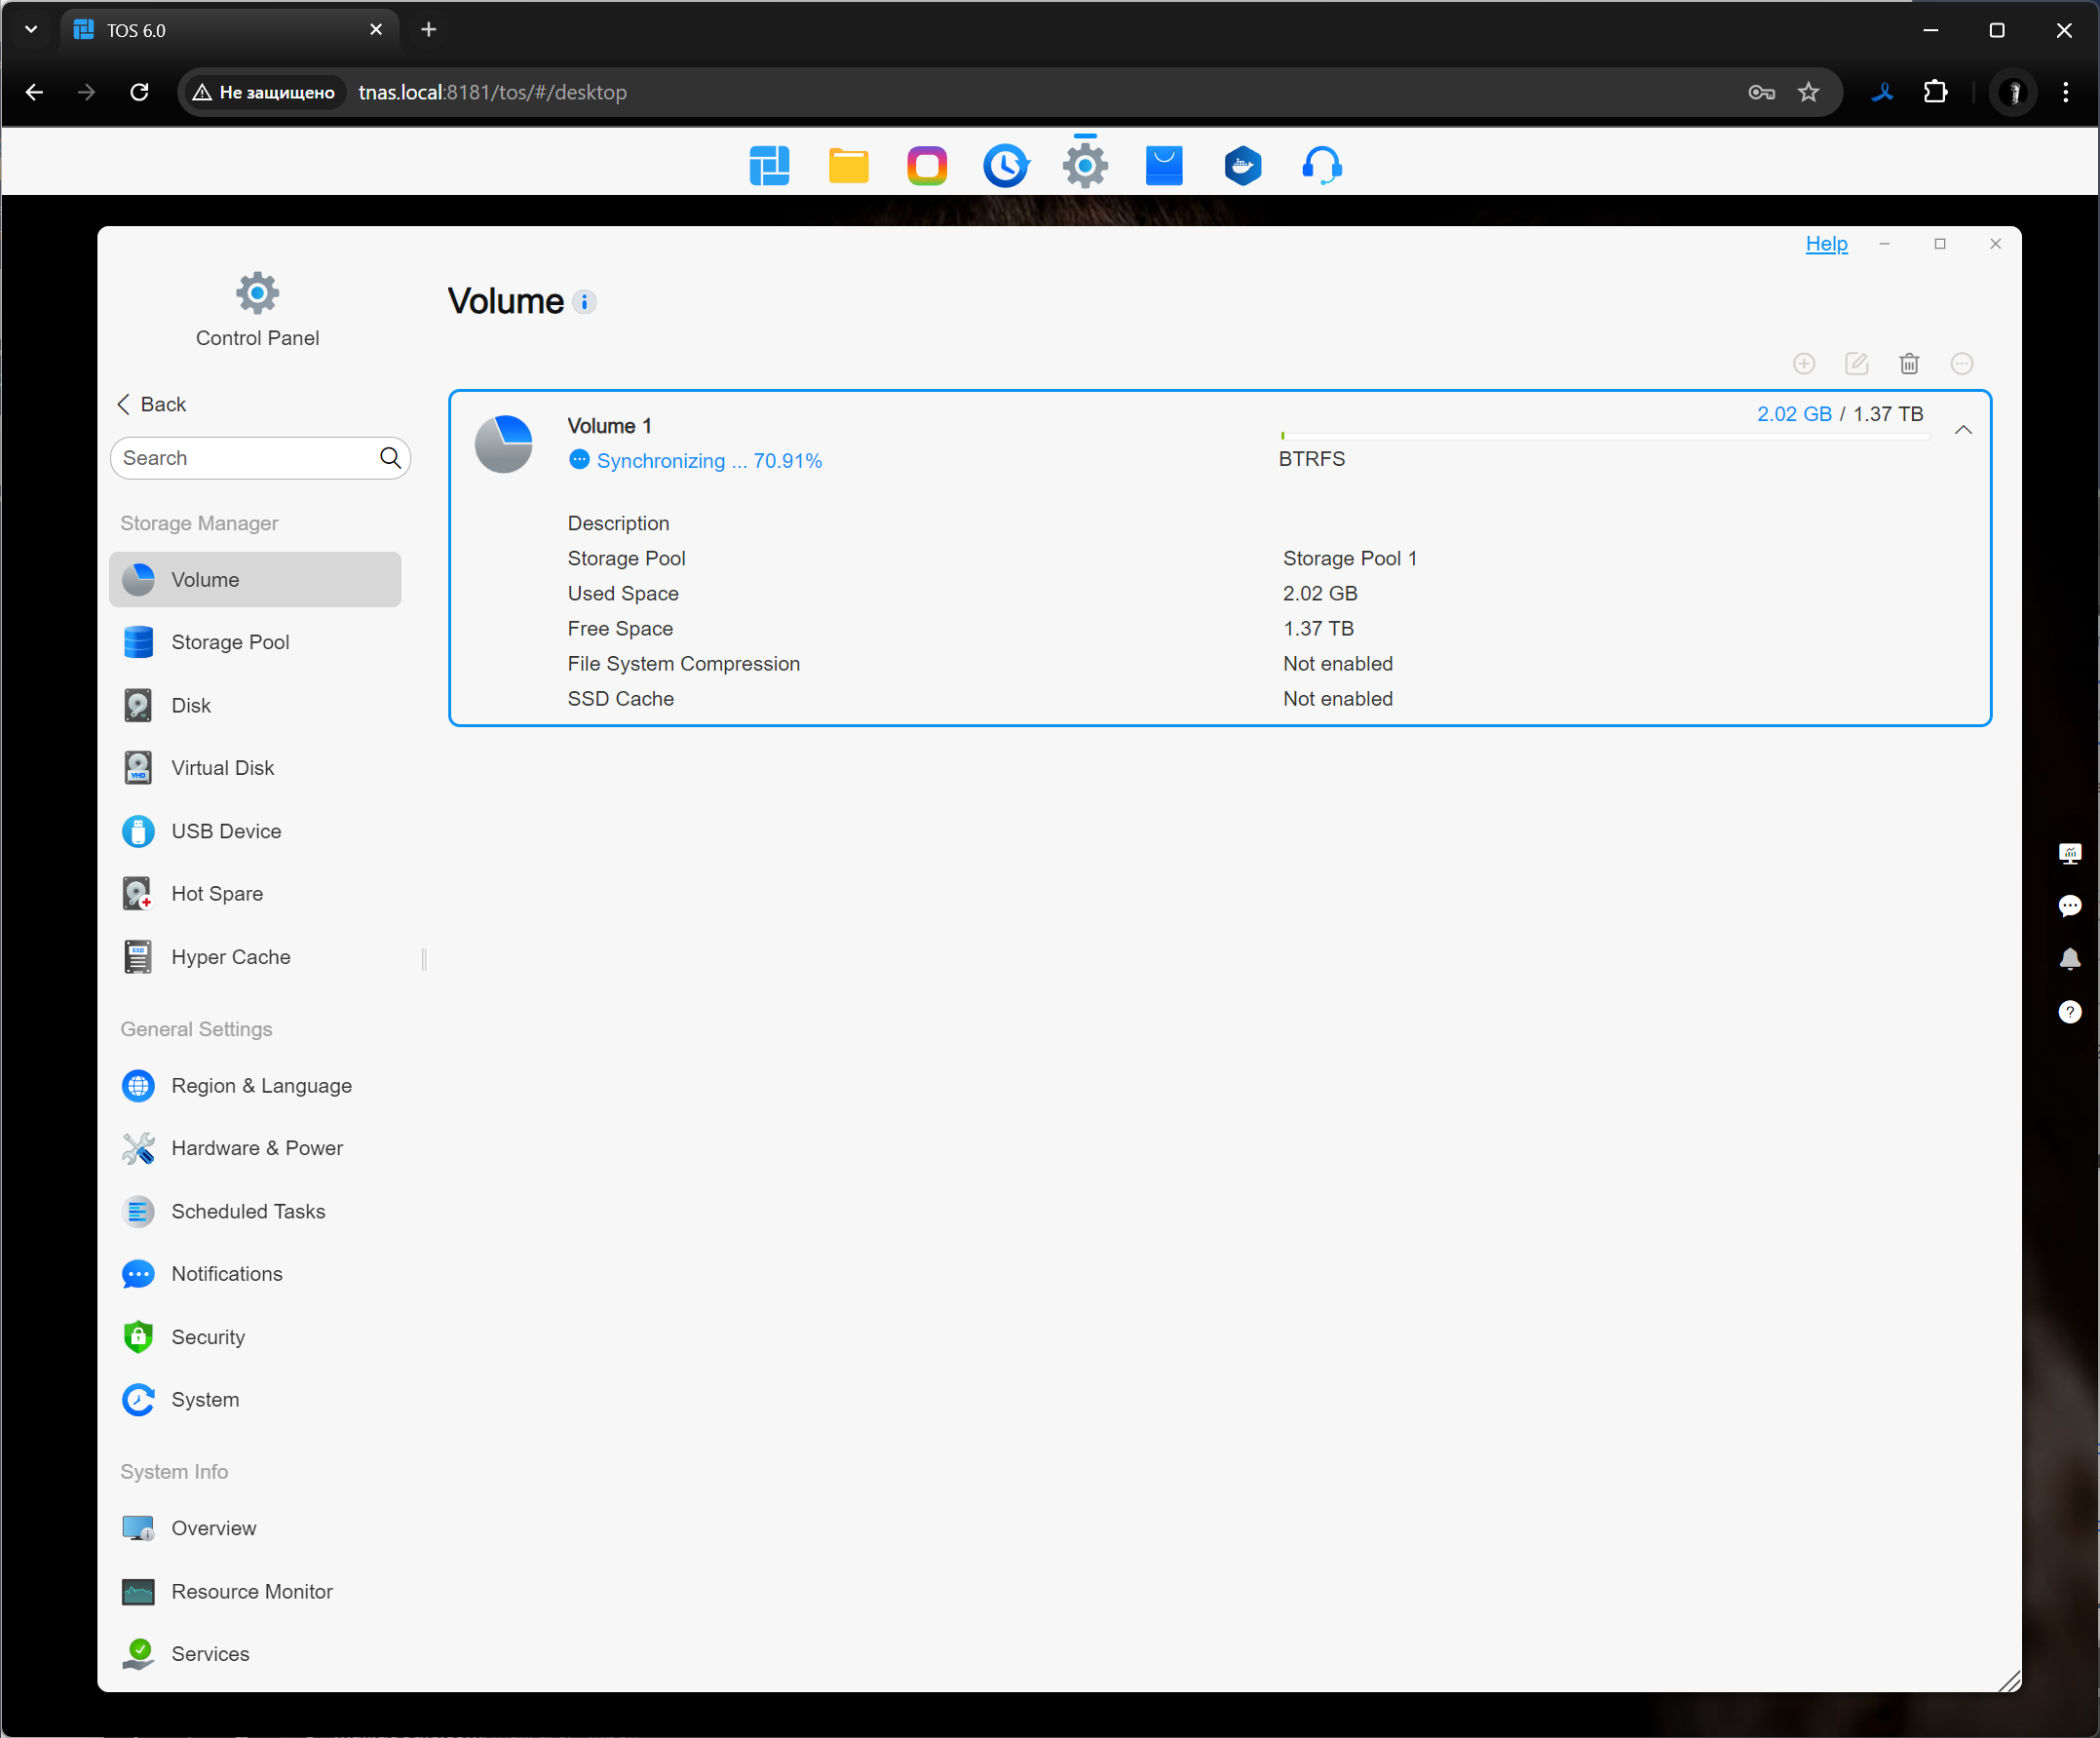This screenshot has width=2100, height=1738.
Task: Open a new browser tab
Action: pyautogui.click(x=429, y=30)
